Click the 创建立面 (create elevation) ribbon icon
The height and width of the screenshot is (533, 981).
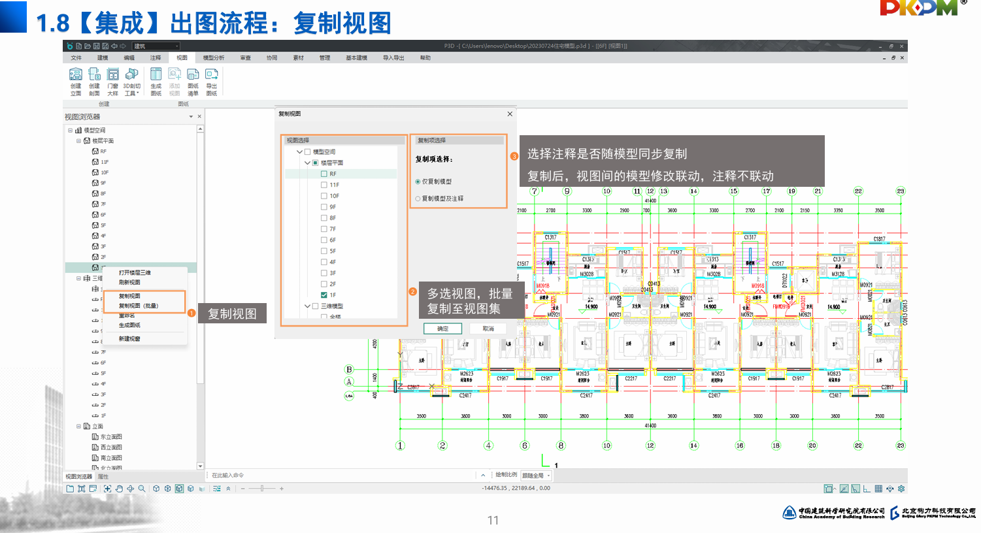(x=76, y=81)
